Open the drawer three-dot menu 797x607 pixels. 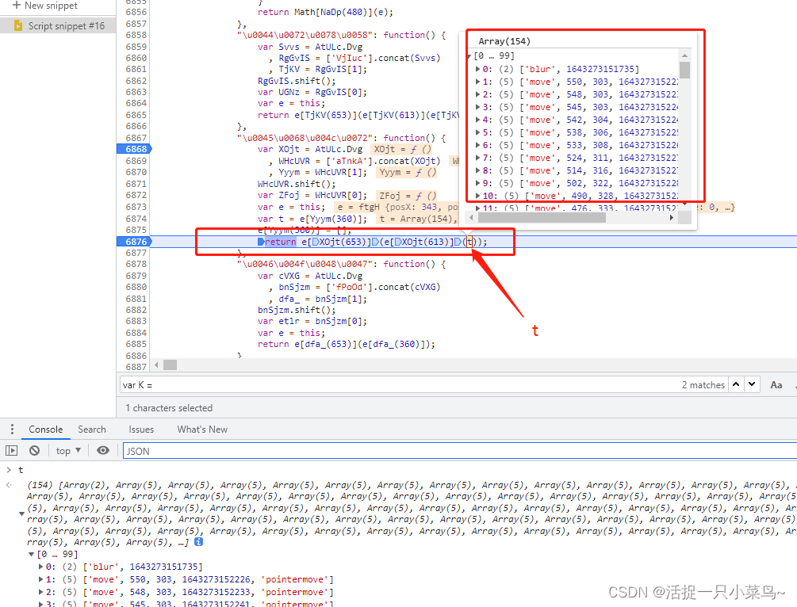click(x=11, y=429)
